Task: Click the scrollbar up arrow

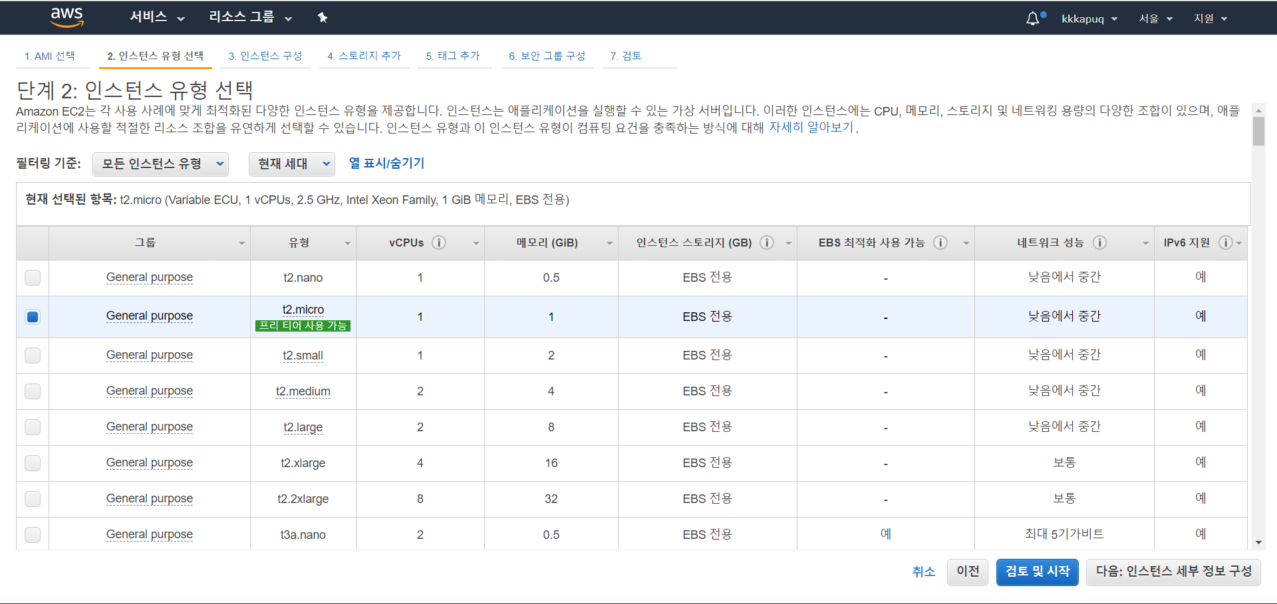Action: 1258,110
